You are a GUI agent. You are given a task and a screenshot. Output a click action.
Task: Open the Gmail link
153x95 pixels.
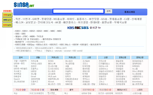33,77
